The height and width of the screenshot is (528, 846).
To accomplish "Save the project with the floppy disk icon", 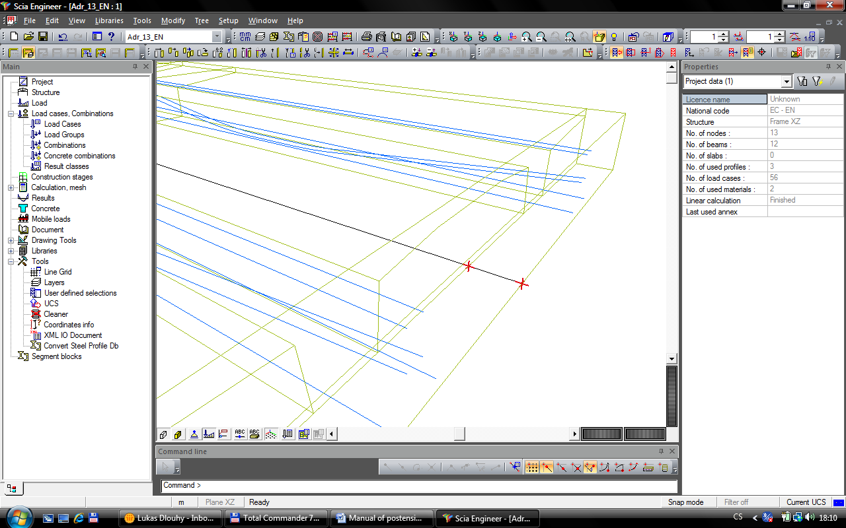I will 42,37.
